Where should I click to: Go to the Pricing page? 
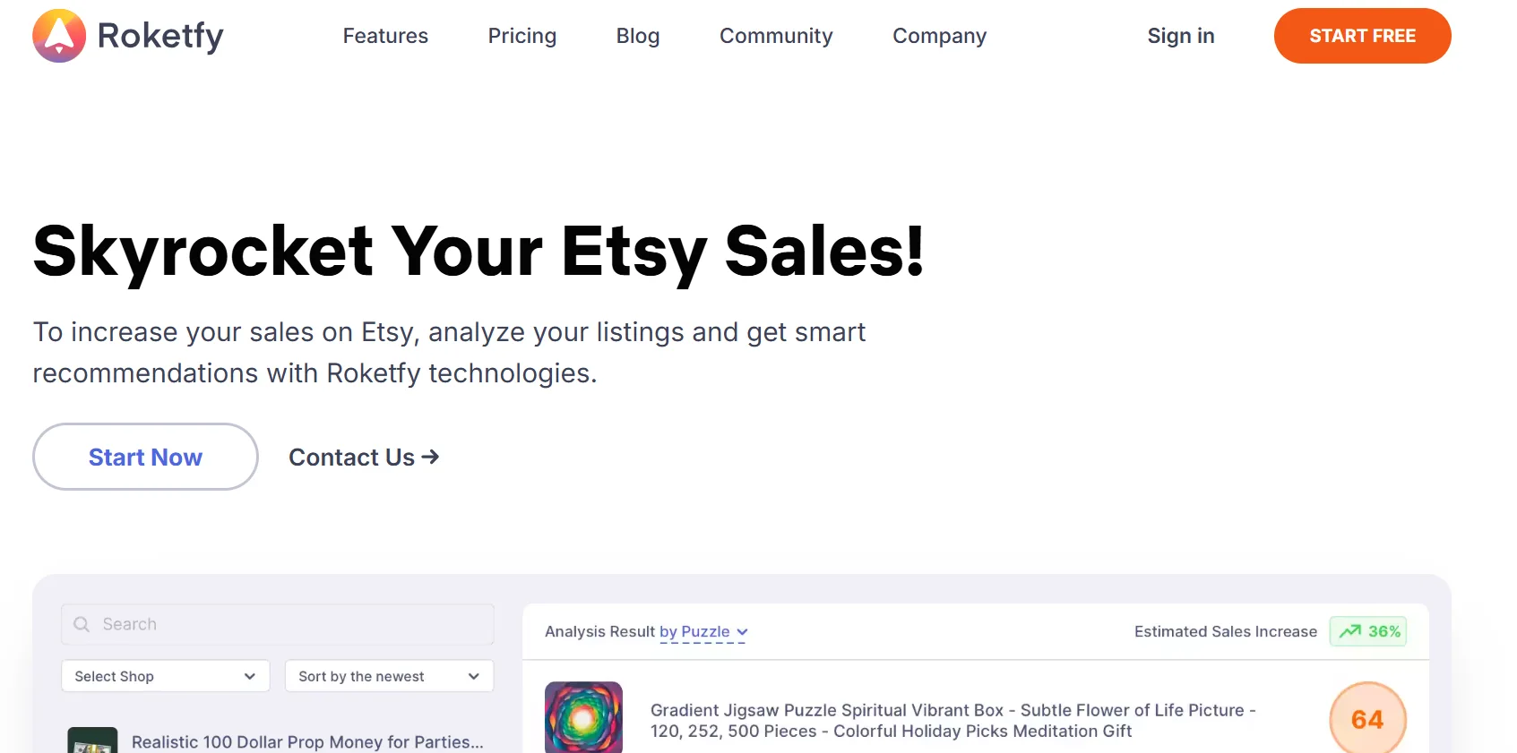(x=521, y=36)
